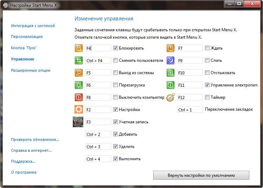Screen dimensions: 263x188
Task: Click the F3 hotkey field
Action: [x=98, y=122]
